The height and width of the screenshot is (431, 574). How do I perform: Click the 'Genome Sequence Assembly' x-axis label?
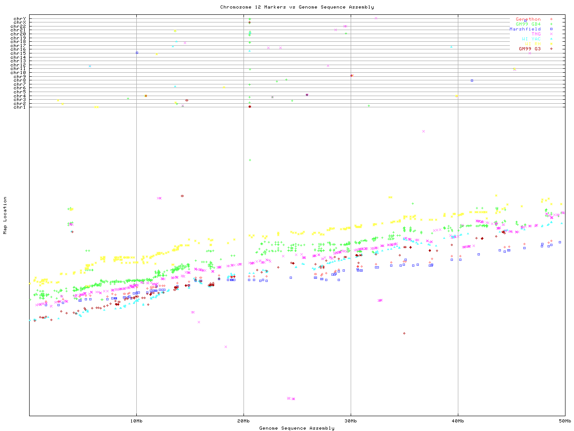pos(297,428)
